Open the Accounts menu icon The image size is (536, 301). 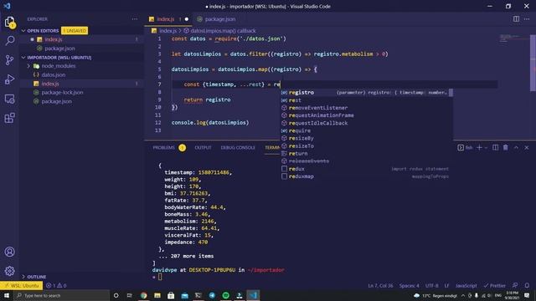[x=9, y=252]
